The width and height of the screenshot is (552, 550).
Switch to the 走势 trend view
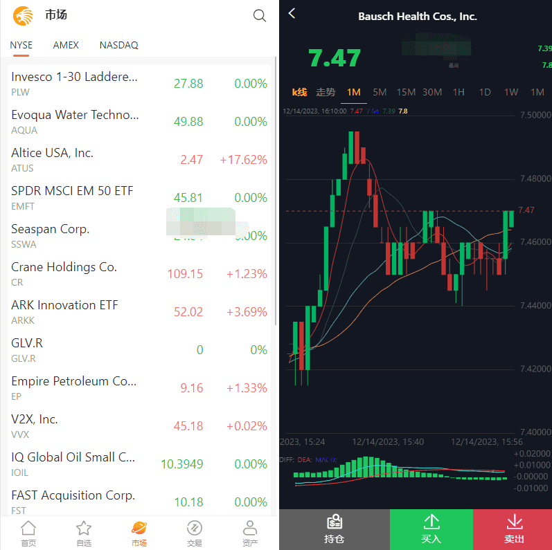(x=326, y=92)
